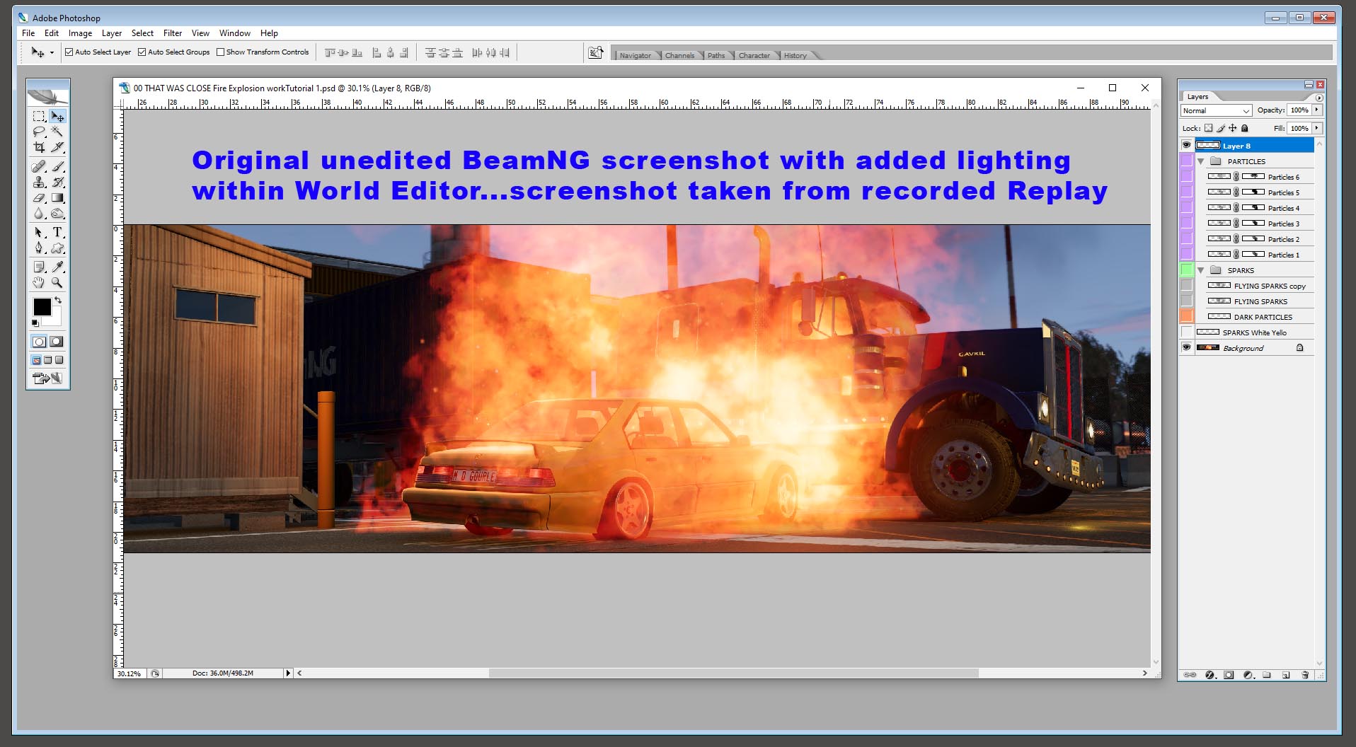Click Jump to ImageReady button
Viewport: 1356px width, 747px height.
tap(47, 378)
